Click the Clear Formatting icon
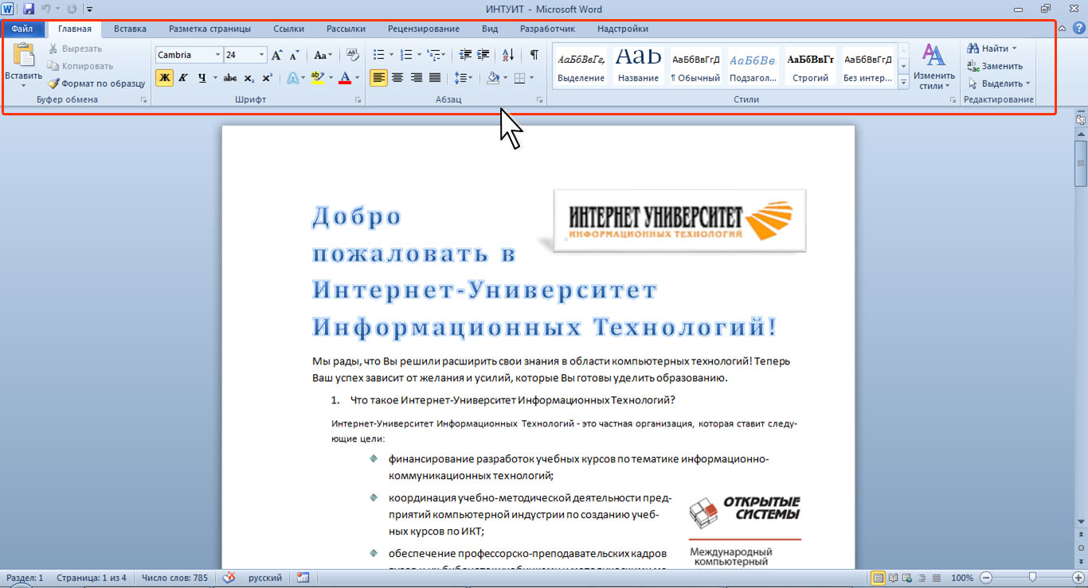 point(353,55)
